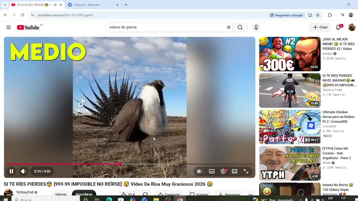Open File Explorer from the taskbar
This screenshot has height=201, width=358.
156,199
